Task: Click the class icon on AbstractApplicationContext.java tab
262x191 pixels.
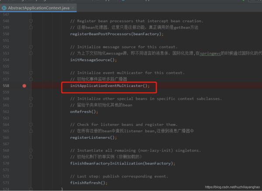Action: pos(4,8)
